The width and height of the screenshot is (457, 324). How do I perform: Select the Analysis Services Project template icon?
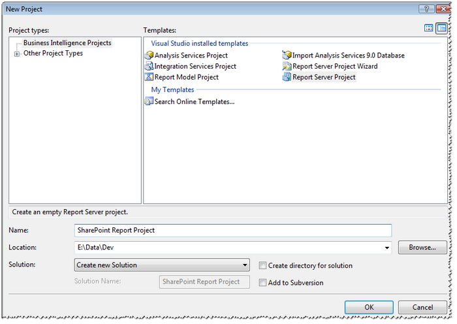[149, 56]
